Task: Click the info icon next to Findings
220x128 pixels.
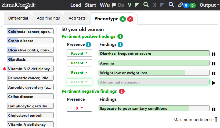Action: click(120, 45)
